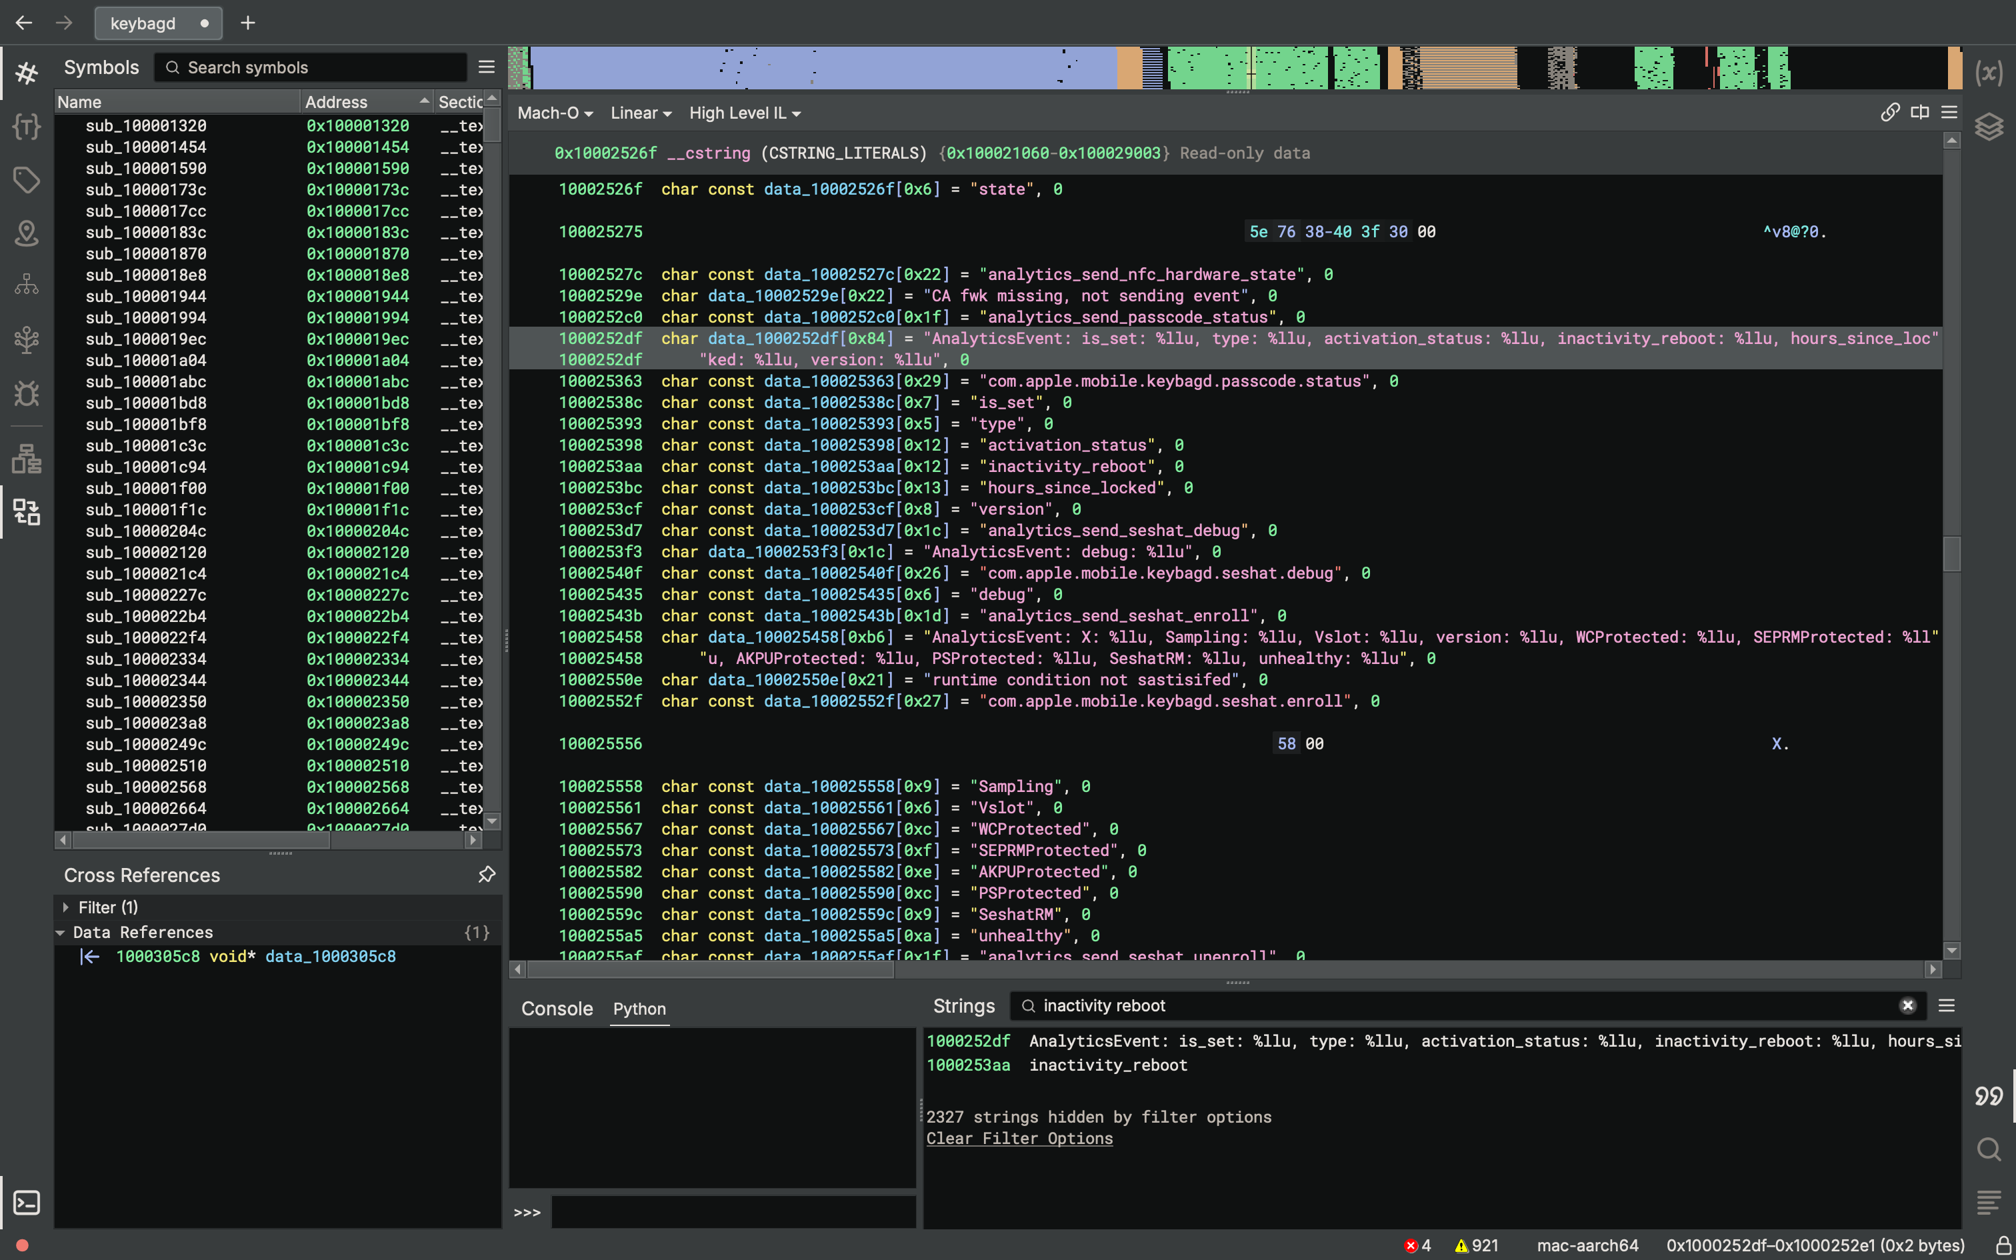Open the Debugger bug icon in sidebar

[27, 393]
